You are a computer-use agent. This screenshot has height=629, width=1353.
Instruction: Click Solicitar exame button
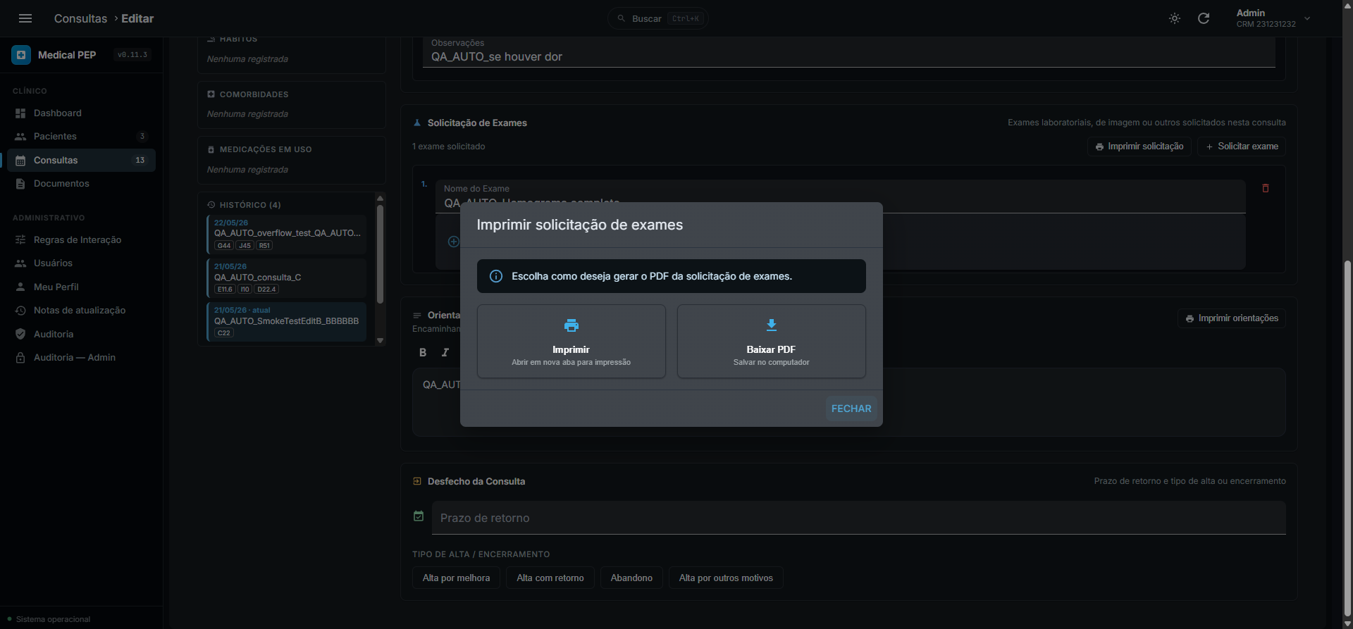(x=1242, y=147)
